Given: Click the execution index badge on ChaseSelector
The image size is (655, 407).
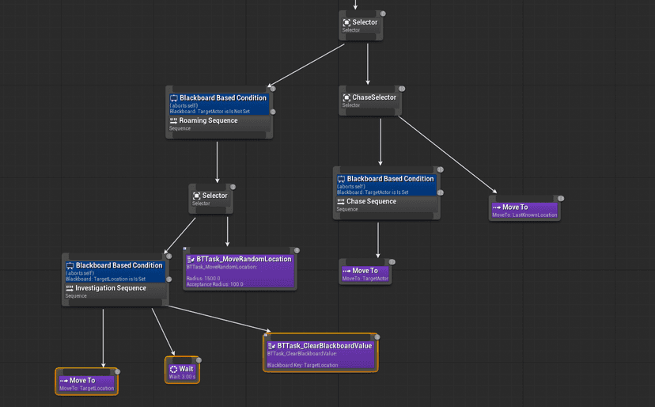Looking at the screenshot, I should [402, 89].
